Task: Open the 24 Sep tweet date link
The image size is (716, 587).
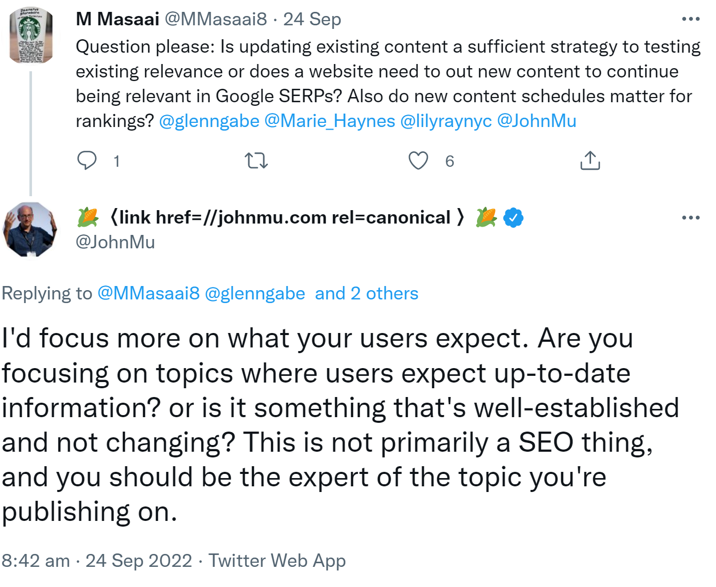Action: (x=312, y=19)
